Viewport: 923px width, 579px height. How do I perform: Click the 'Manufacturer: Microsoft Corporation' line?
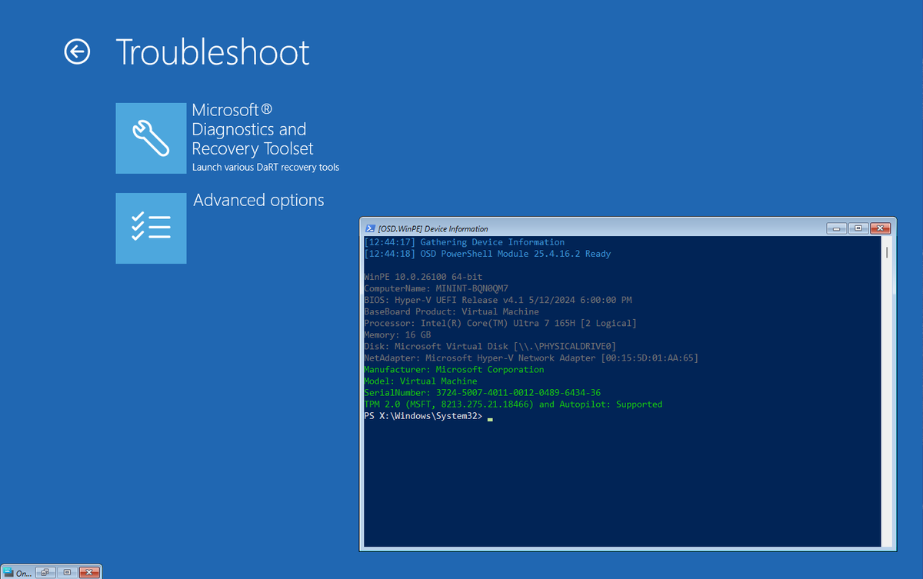pos(454,369)
